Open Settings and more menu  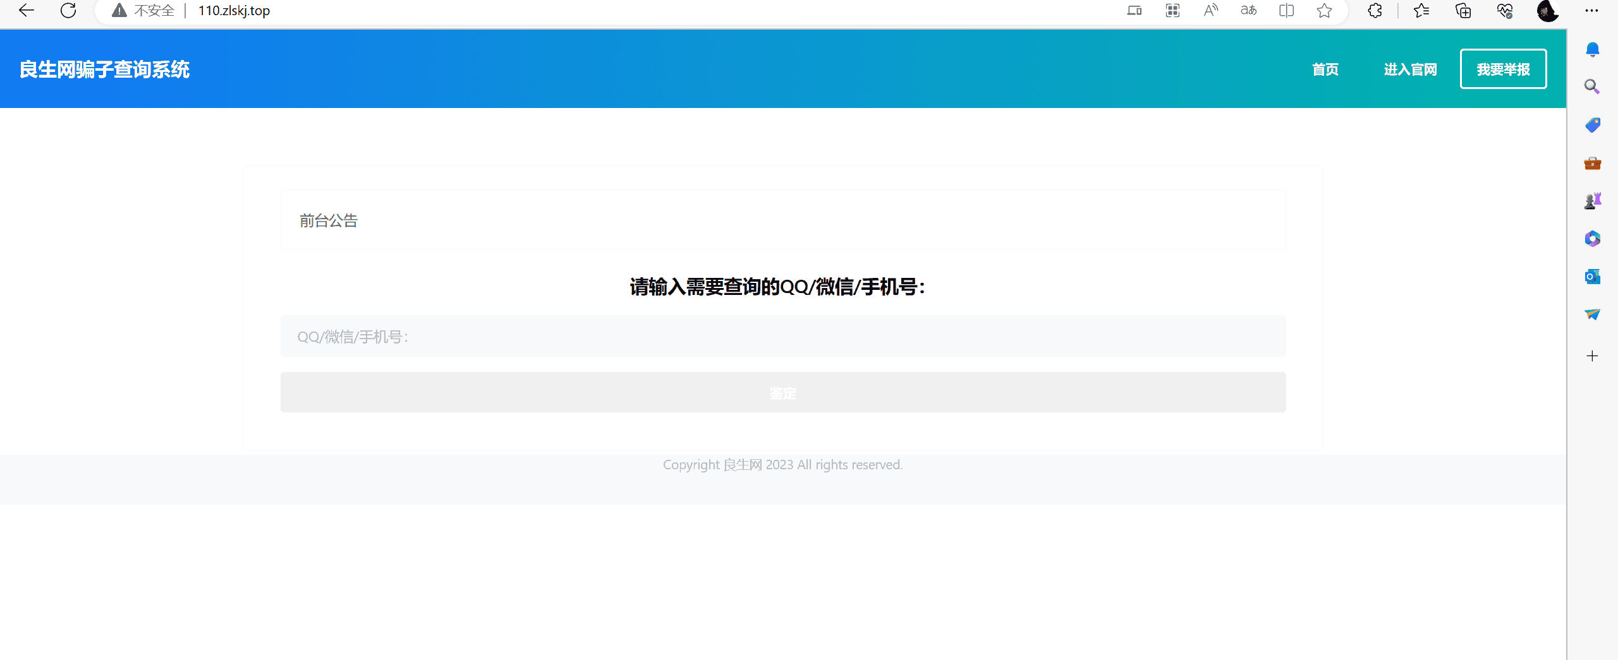pos(1592,10)
